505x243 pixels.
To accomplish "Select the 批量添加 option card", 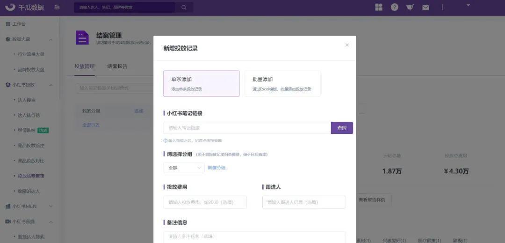I will 282,83.
